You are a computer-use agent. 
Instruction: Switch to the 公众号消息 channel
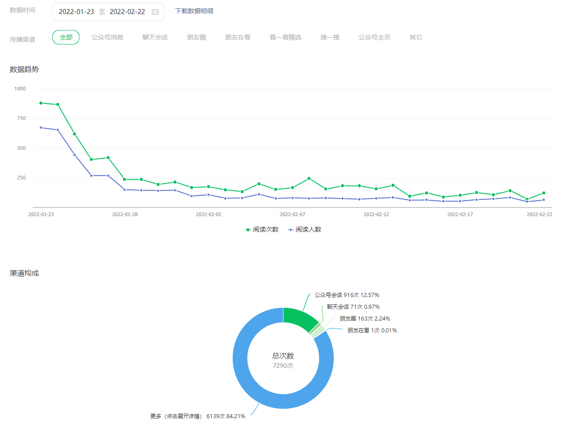107,37
